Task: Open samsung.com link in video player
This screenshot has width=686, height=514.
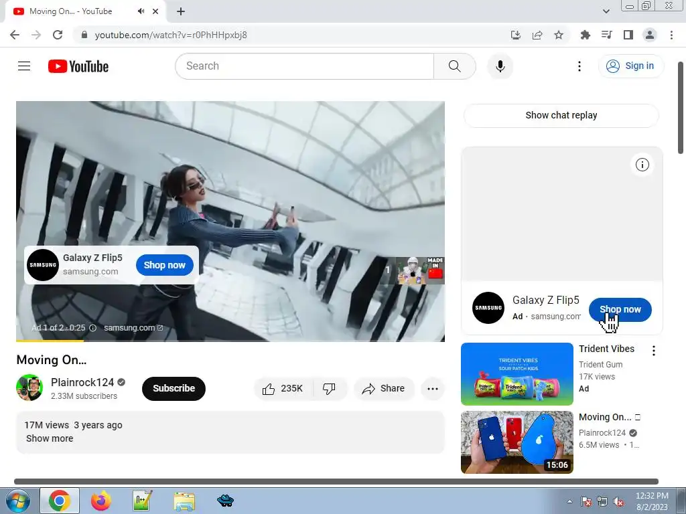Action: click(x=133, y=328)
